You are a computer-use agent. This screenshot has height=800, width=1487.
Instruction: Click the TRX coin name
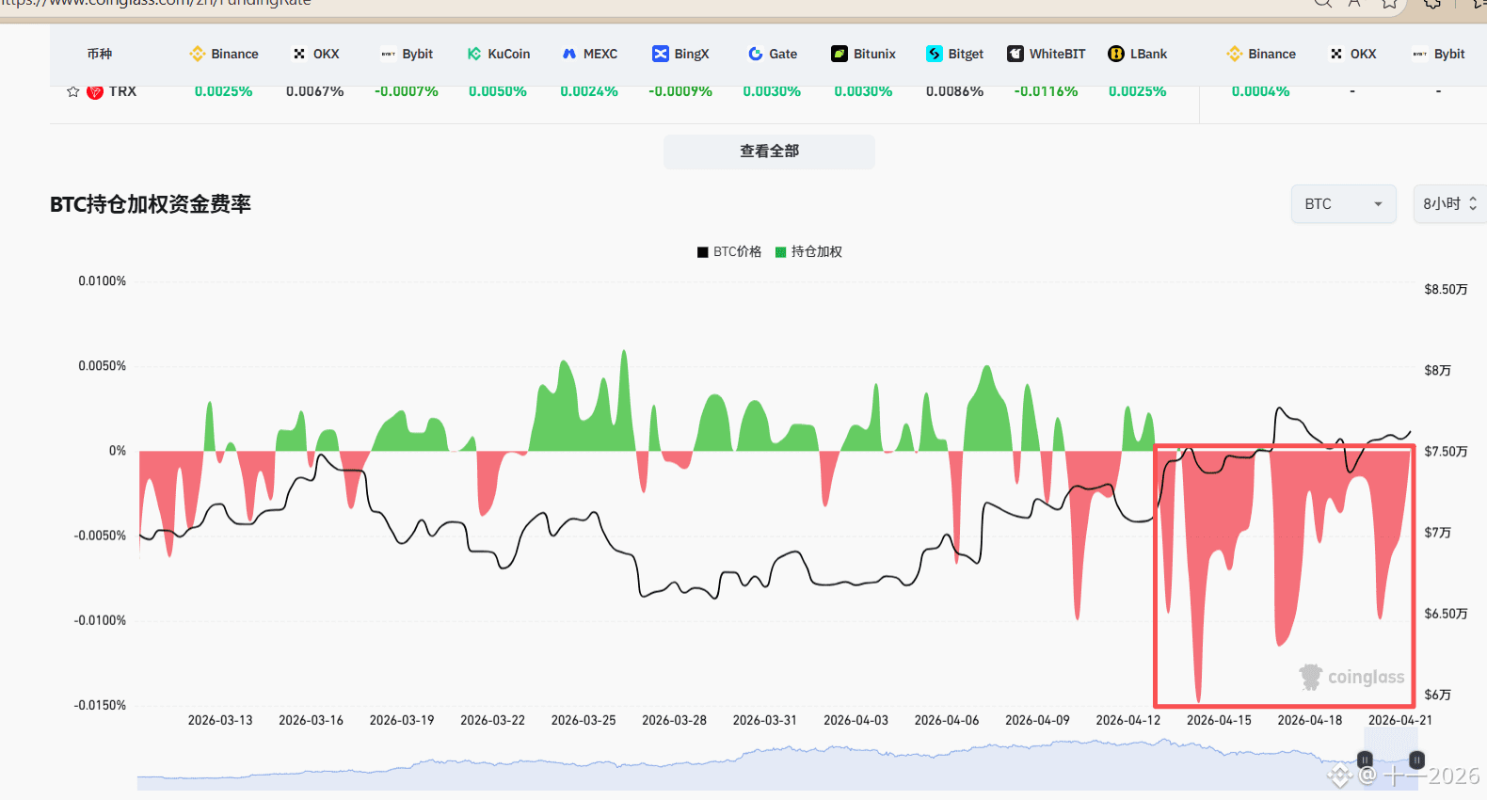(x=122, y=91)
